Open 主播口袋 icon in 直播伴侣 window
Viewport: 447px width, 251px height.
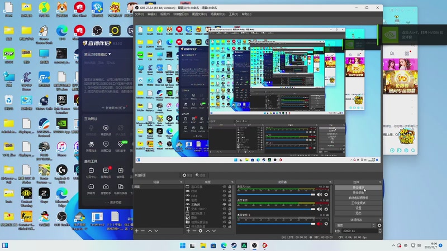(106, 146)
